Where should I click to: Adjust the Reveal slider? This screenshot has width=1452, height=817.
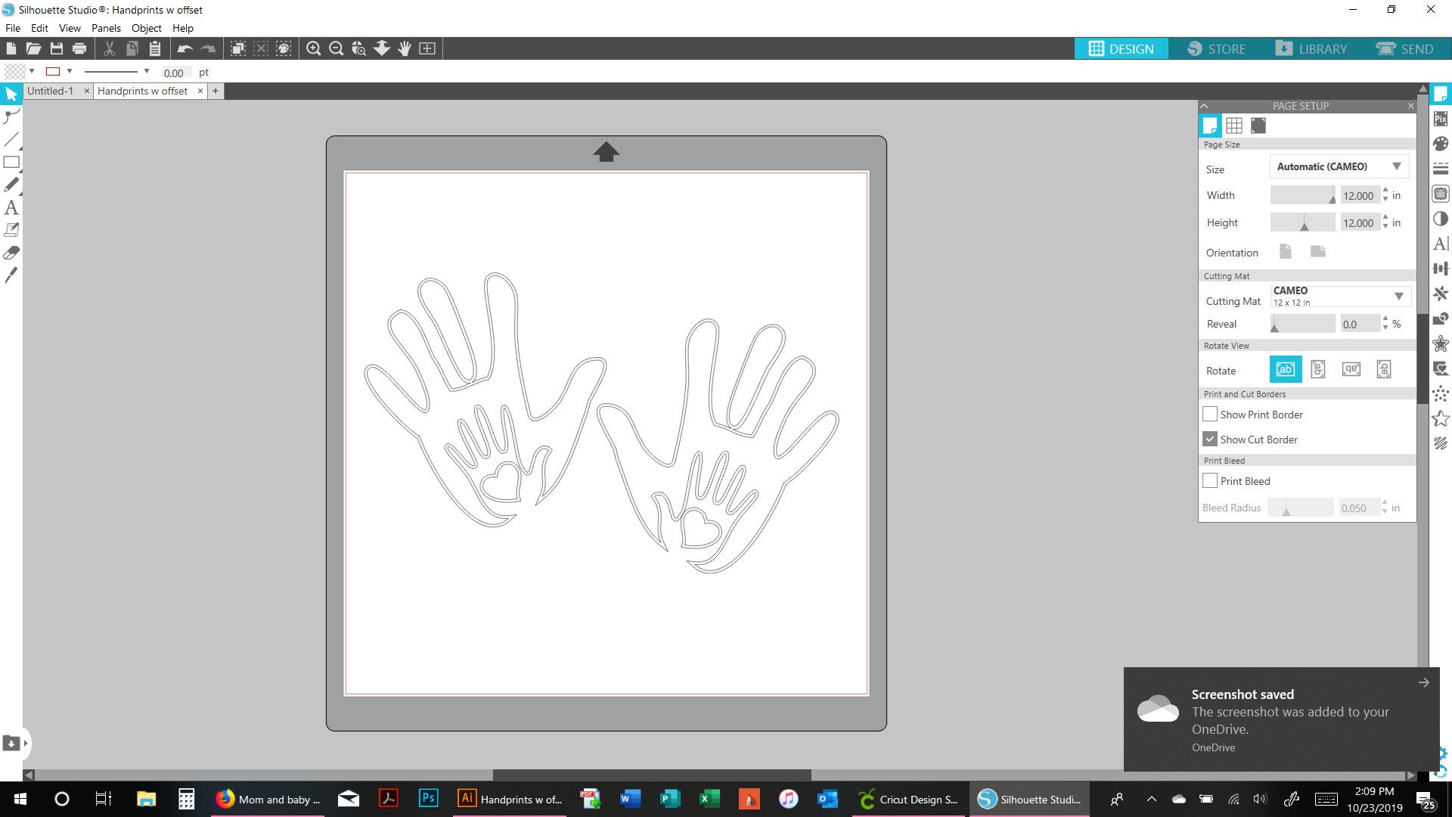1302,324
